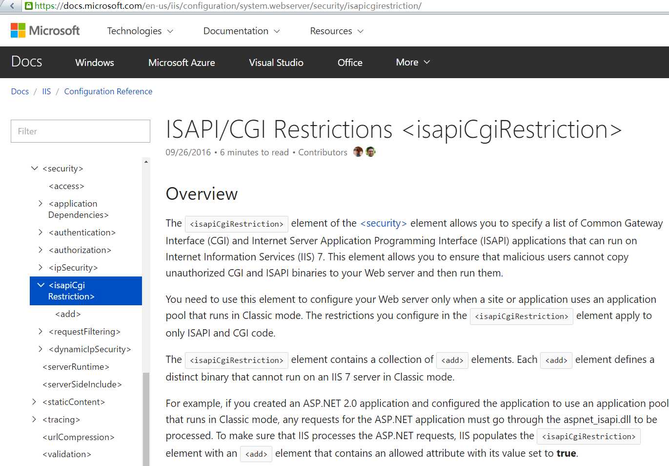Select <authentication> label in sidebar
Image resolution: width=669 pixels, height=466 pixels.
(x=82, y=233)
